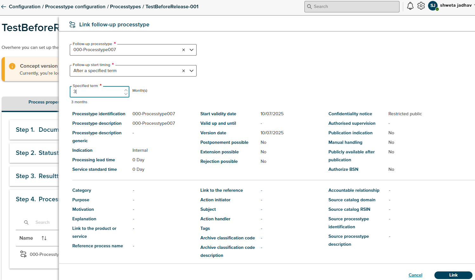Click the top Search box

pyautogui.click(x=352, y=7)
